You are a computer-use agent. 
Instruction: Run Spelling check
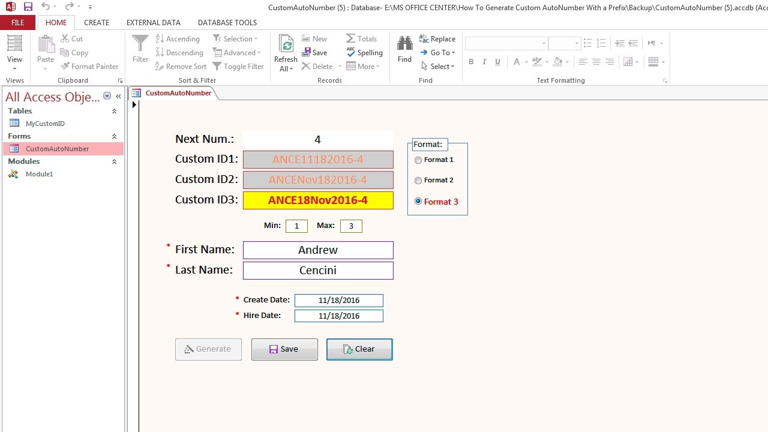point(365,53)
